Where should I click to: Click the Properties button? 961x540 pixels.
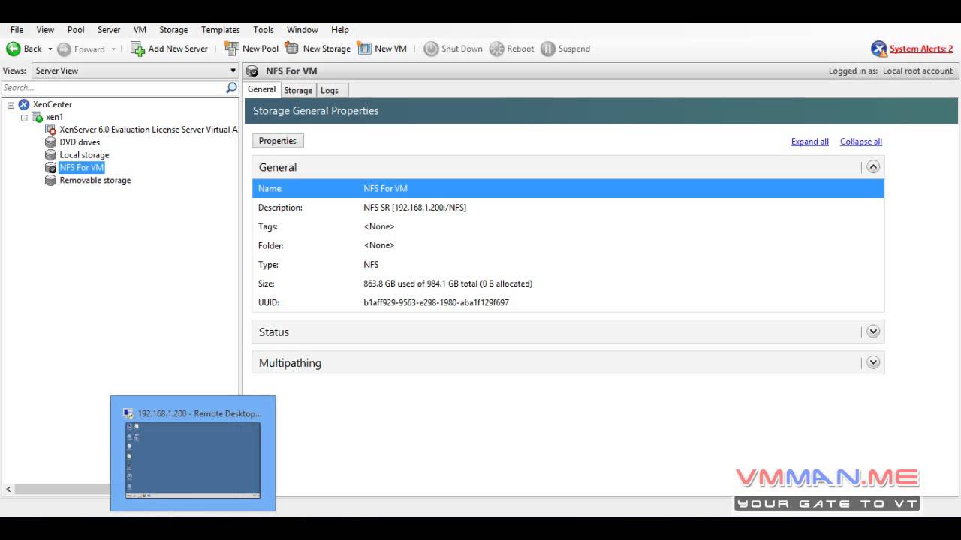[x=278, y=141]
